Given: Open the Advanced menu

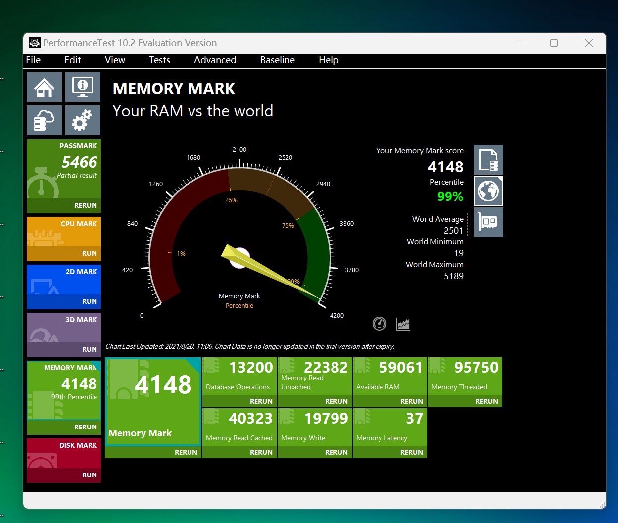Looking at the screenshot, I should click(215, 60).
